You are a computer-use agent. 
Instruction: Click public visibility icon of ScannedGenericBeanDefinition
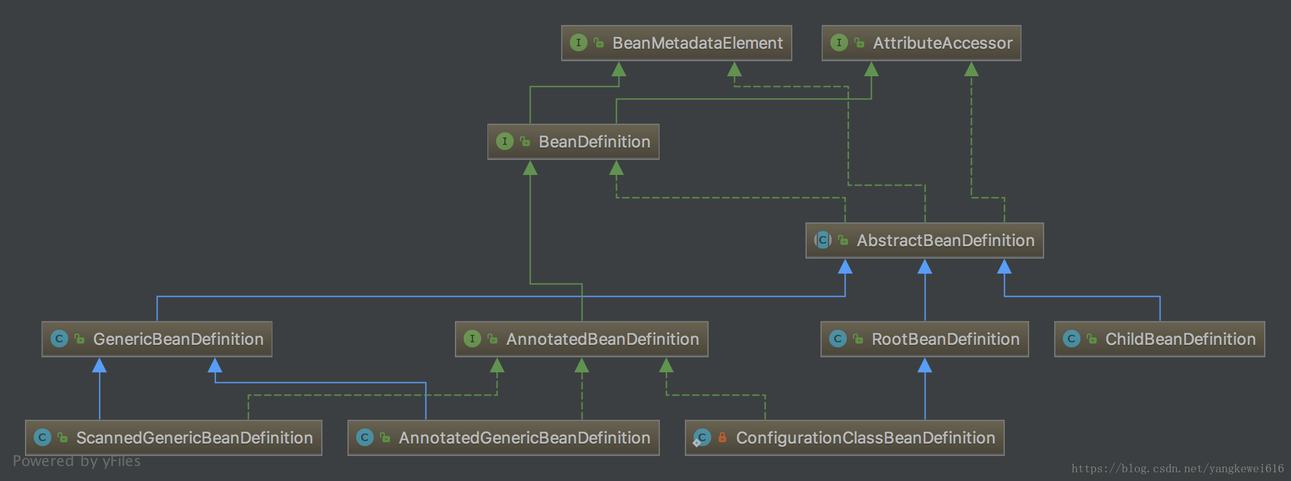pyautogui.click(x=62, y=437)
